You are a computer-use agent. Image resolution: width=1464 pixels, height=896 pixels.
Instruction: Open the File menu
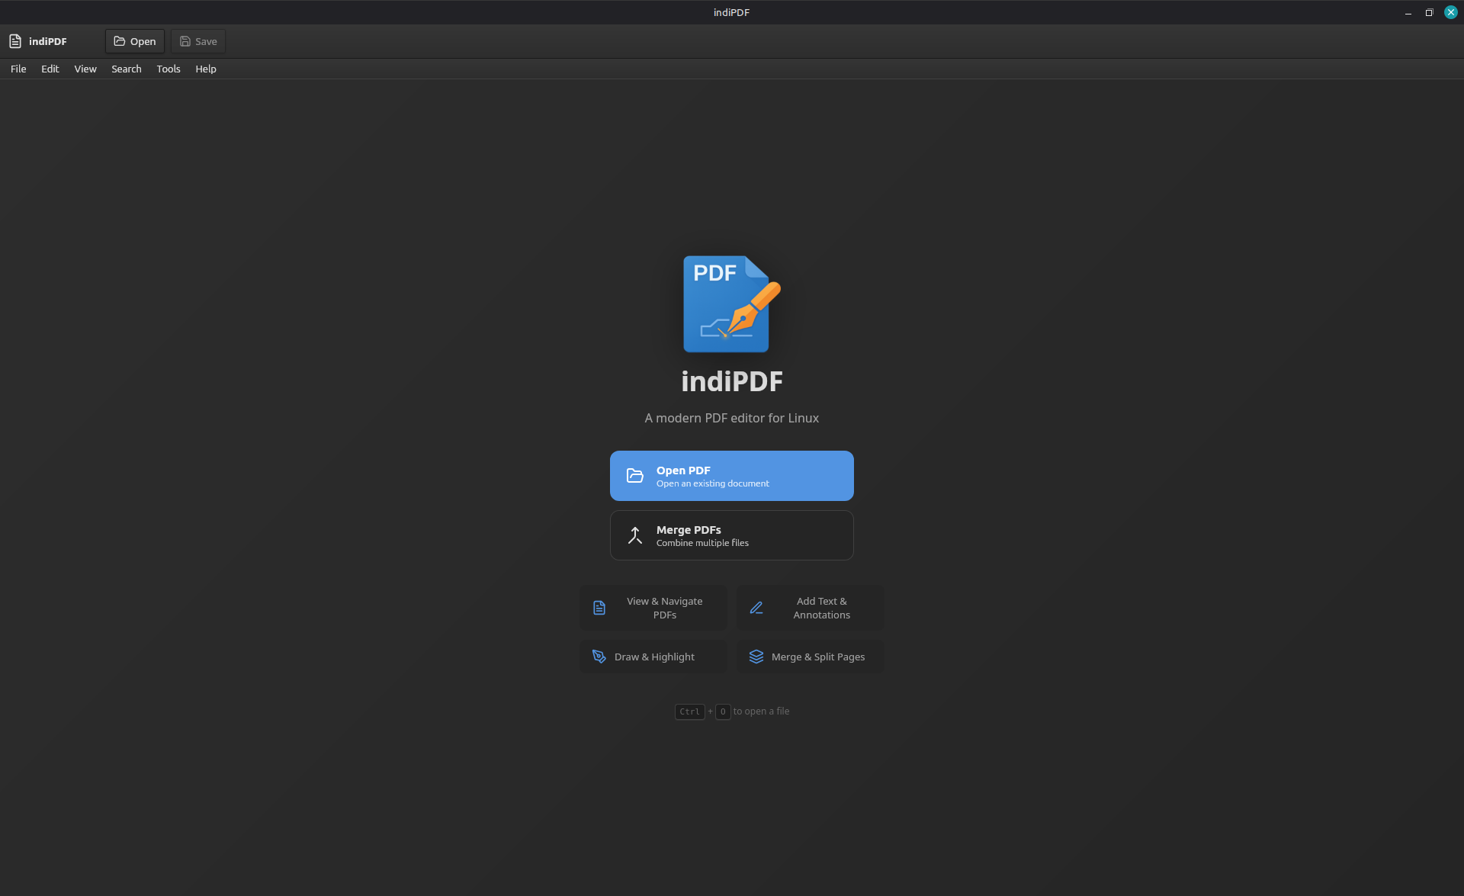[x=18, y=69]
